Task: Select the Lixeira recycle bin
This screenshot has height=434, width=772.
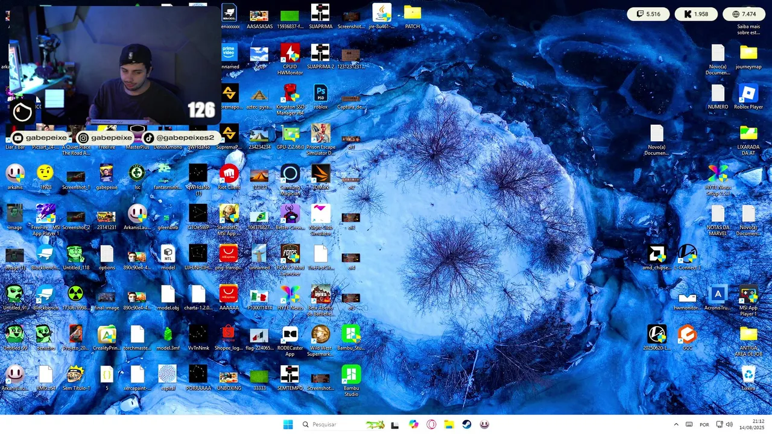Action: coord(748,378)
